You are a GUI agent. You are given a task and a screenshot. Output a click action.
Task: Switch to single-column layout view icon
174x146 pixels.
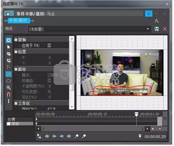149,14
